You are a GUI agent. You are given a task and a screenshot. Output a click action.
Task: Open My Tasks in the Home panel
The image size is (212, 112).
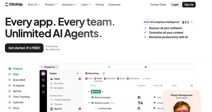(x=59, y=83)
